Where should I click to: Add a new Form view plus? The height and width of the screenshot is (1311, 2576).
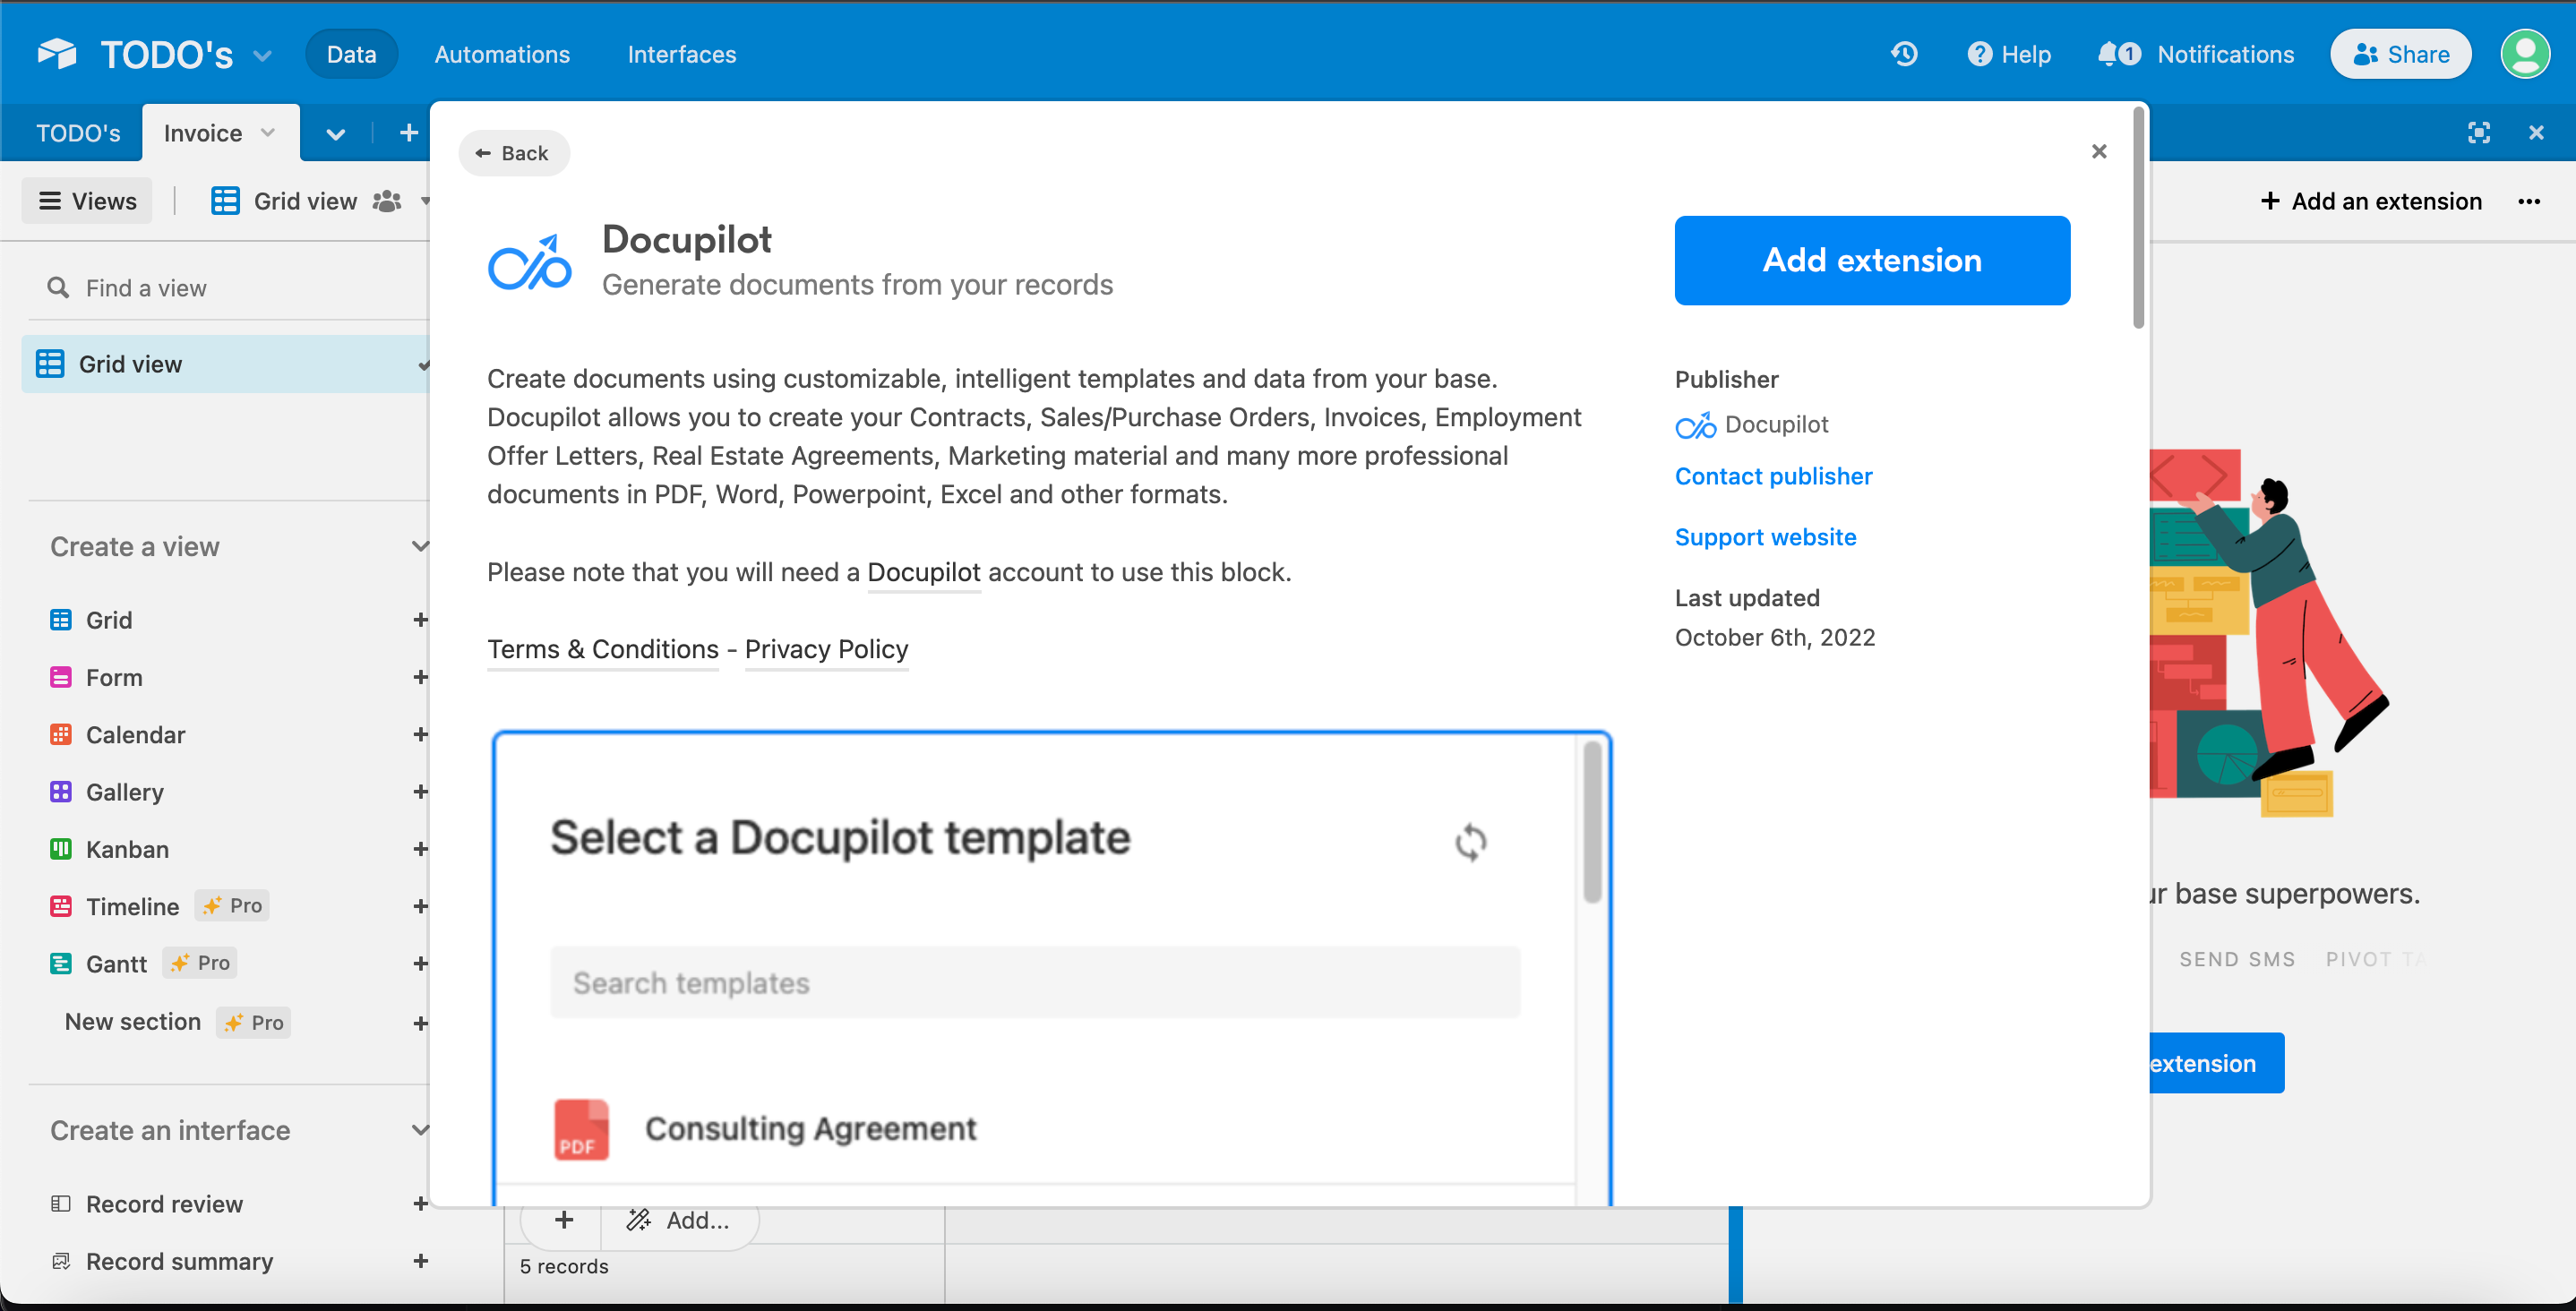pyautogui.click(x=420, y=677)
